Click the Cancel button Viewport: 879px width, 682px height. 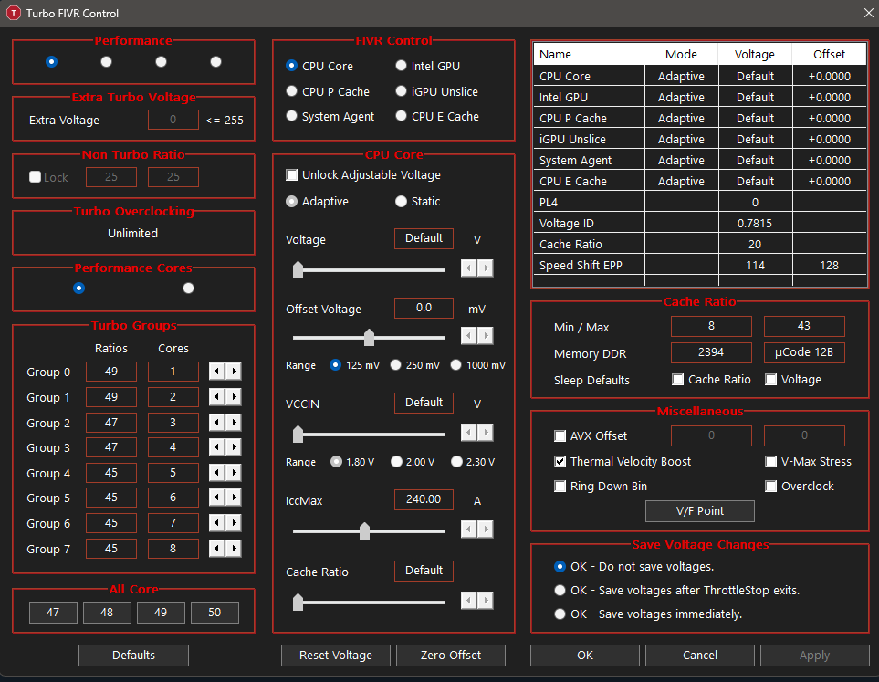[x=699, y=656]
